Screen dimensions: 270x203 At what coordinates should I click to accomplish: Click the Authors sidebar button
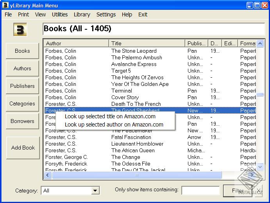point(22,68)
